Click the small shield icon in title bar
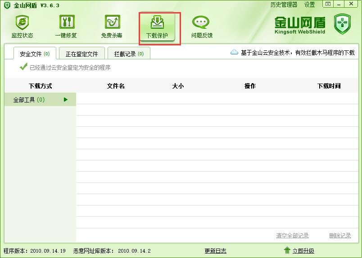Viewport: 362px width, 258px height. click(7, 5)
